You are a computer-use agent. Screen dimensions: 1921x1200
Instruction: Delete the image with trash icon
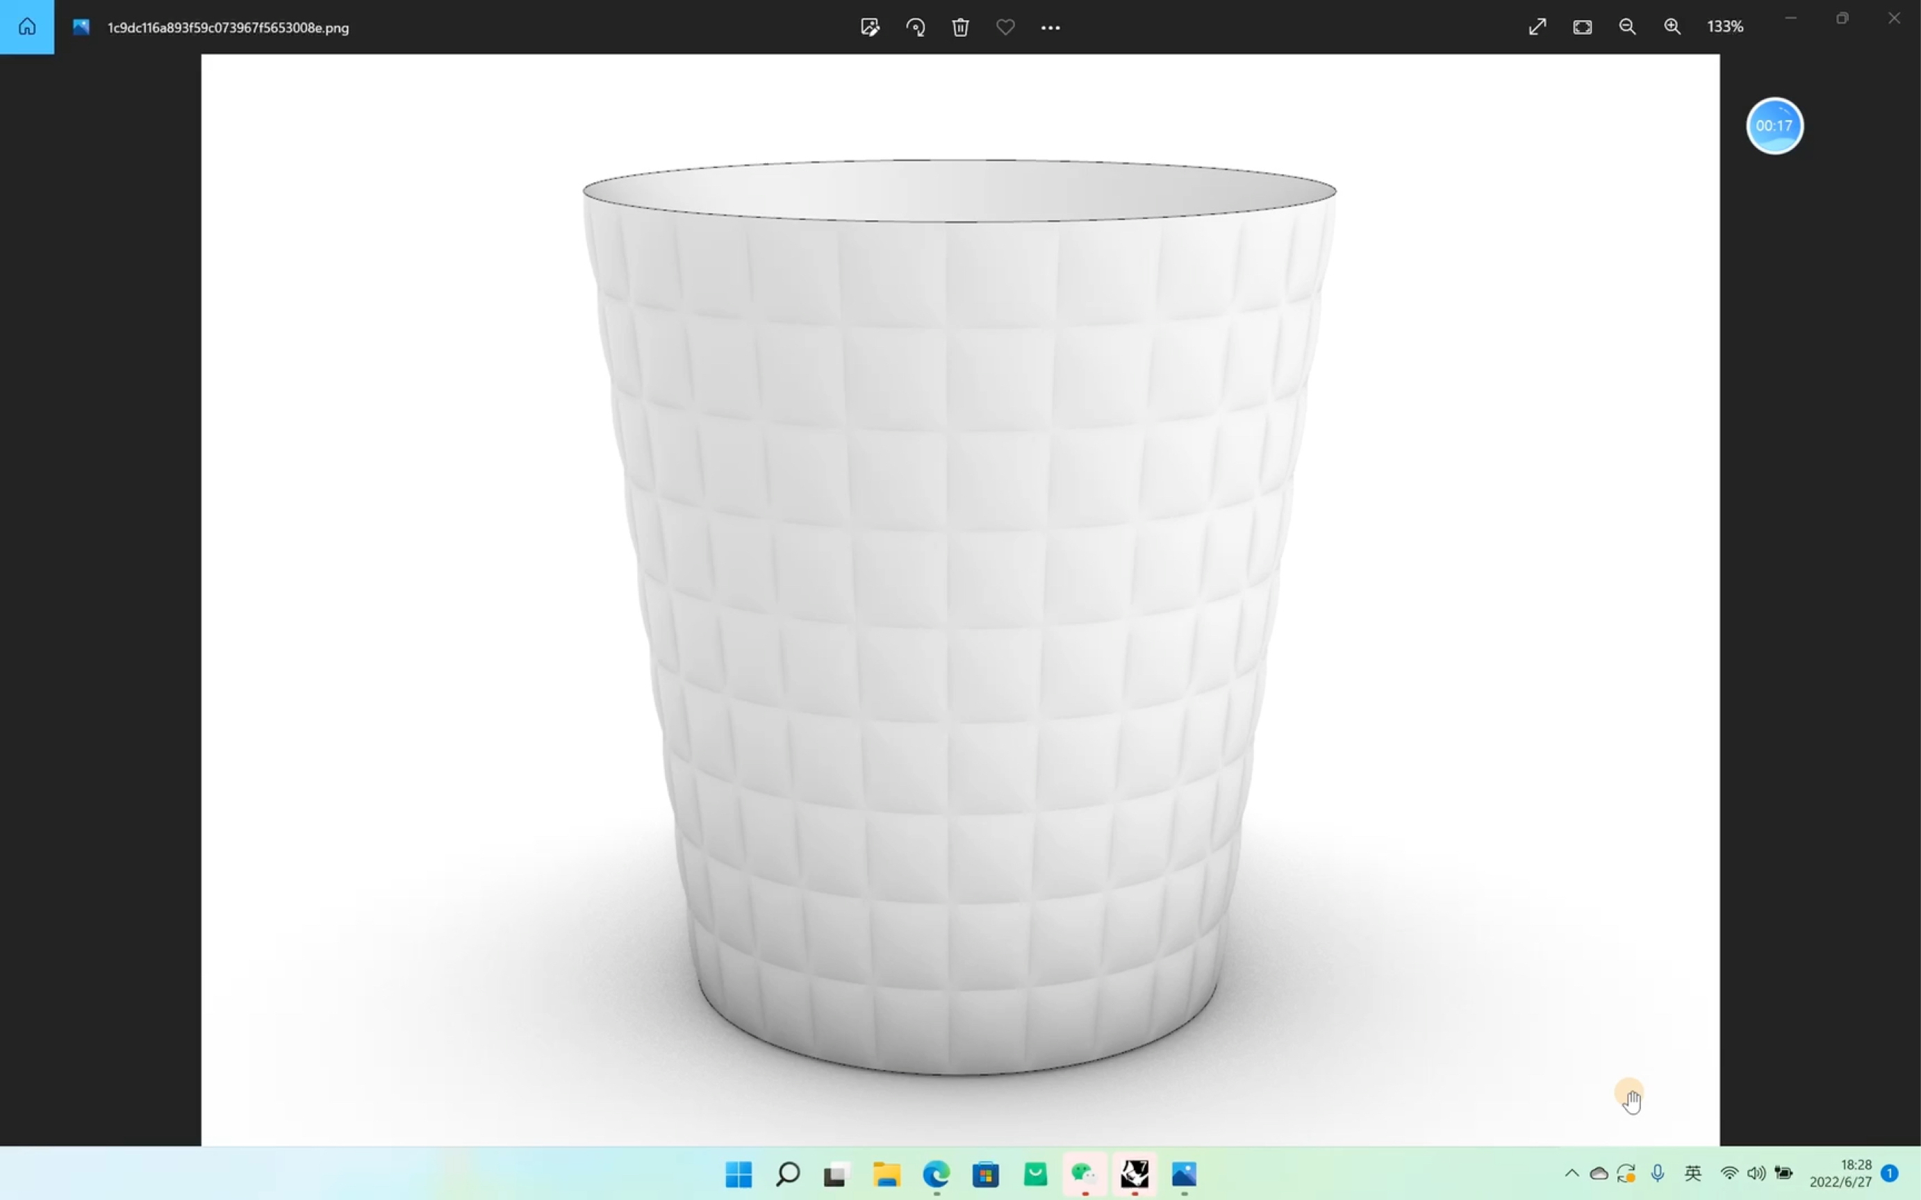[960, 27]
